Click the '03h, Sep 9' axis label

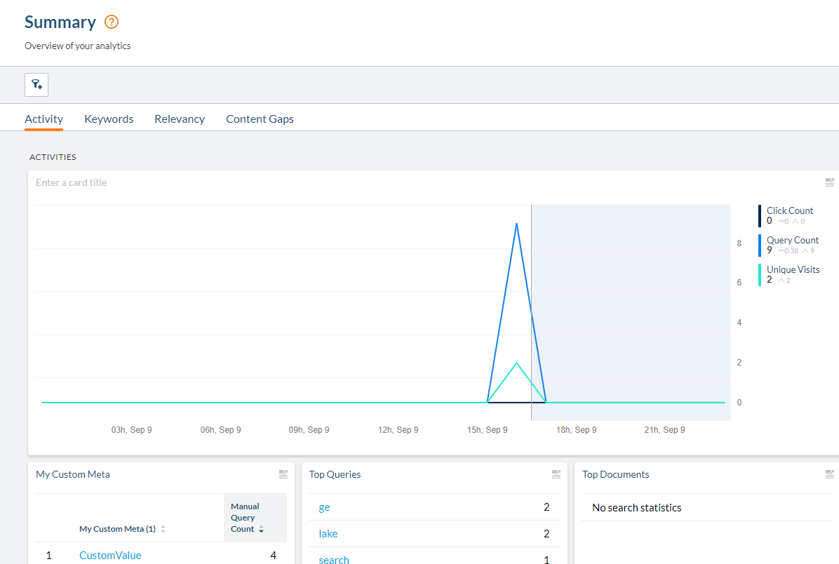pyautogui.click(x=132, y=430)
